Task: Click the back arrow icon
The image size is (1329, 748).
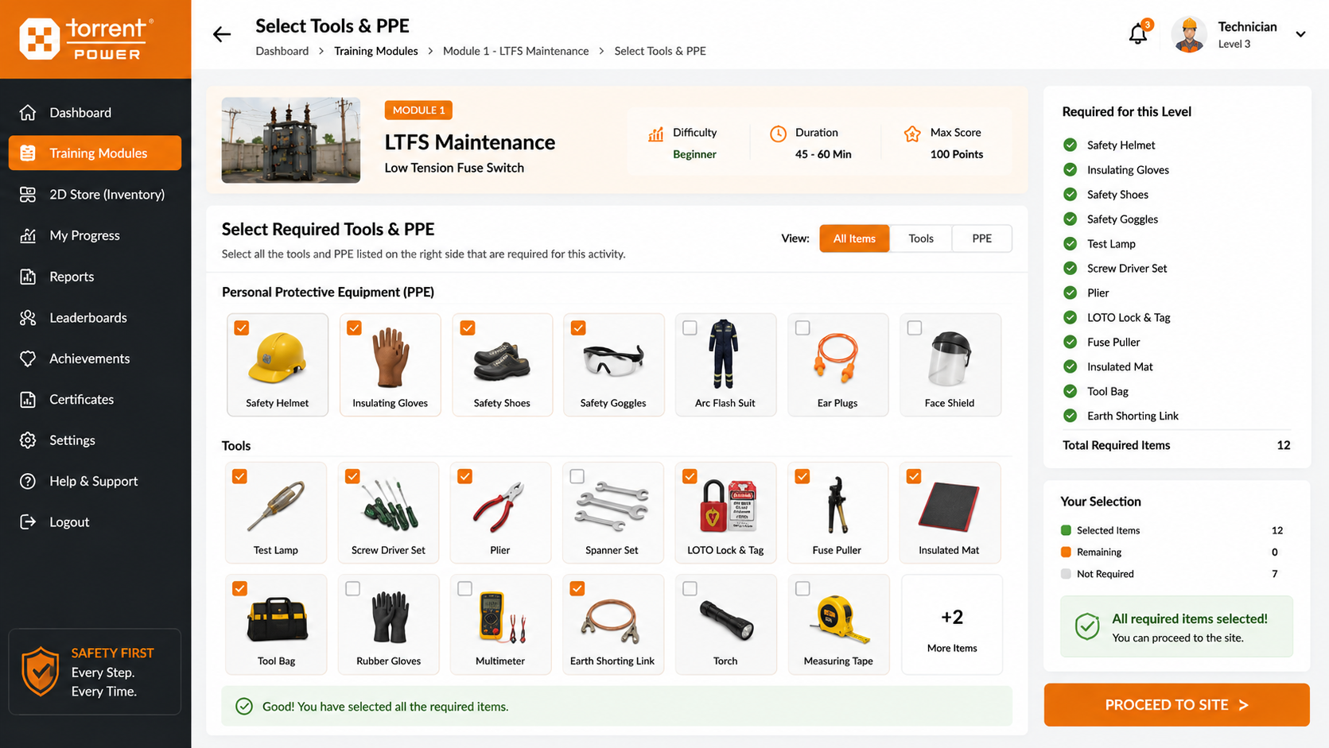Action: [222, 34]
